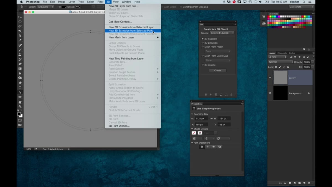Open the Filter menu in menu bar
This screenshot has height=187, width=332.
(x=100, y=2)
